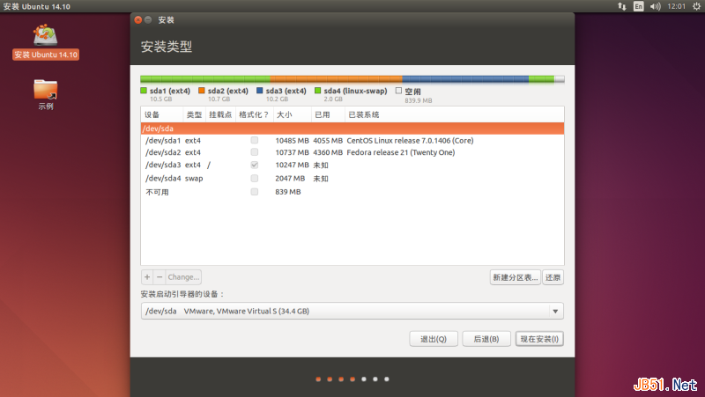
Task: Click the Quit 退出(Q) button
Action: click(x=434, y=339)
